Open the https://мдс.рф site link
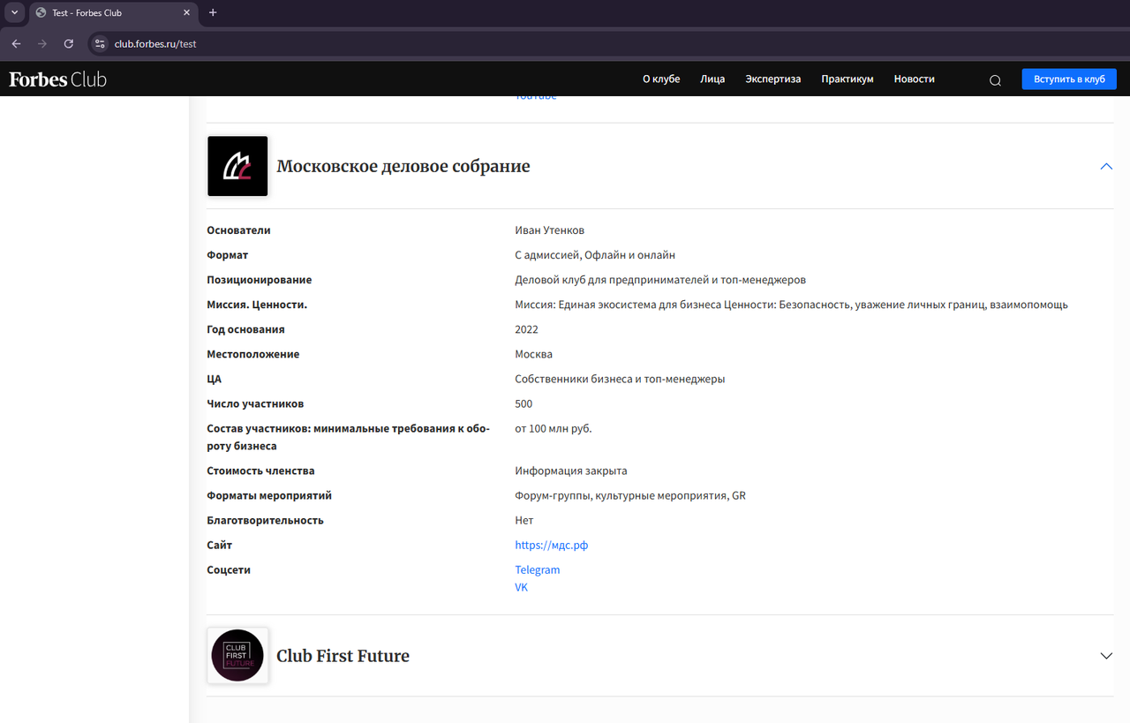 [x=552, y=545]
